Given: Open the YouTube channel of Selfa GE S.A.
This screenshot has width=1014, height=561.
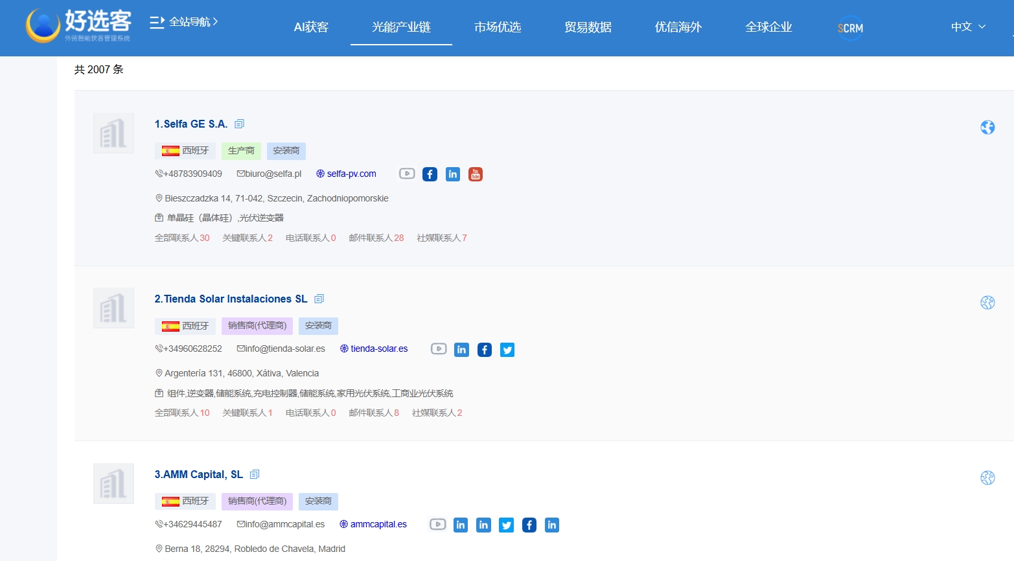Looking at the screenshot, I should point(476,174).
